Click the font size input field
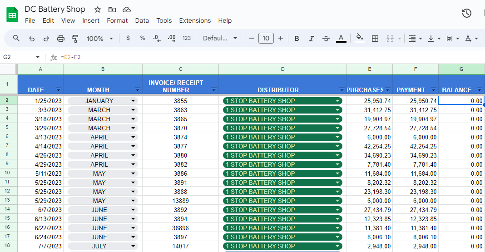The height and width of the screenshot is (252, 485). 266,38
